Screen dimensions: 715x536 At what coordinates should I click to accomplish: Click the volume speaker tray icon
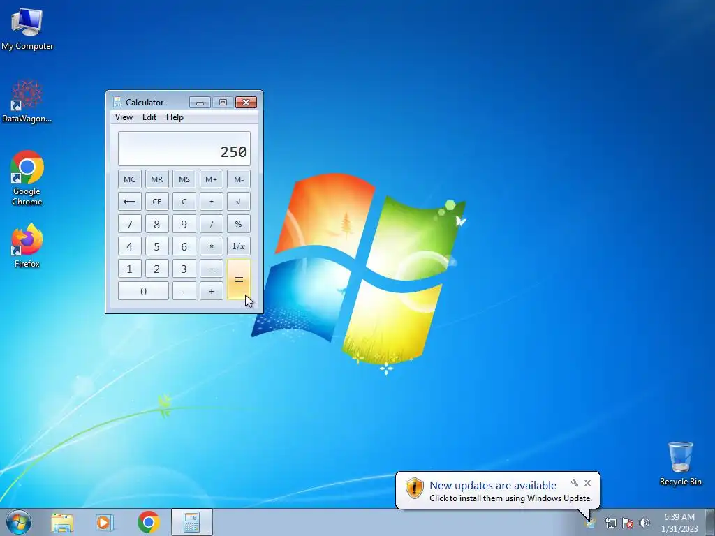point(644,523)
